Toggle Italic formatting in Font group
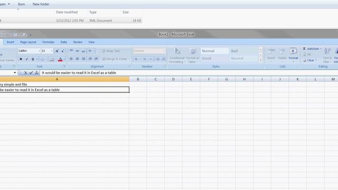Image resolution: width=338 pixels, height=190 pixels. click(27, 59)
